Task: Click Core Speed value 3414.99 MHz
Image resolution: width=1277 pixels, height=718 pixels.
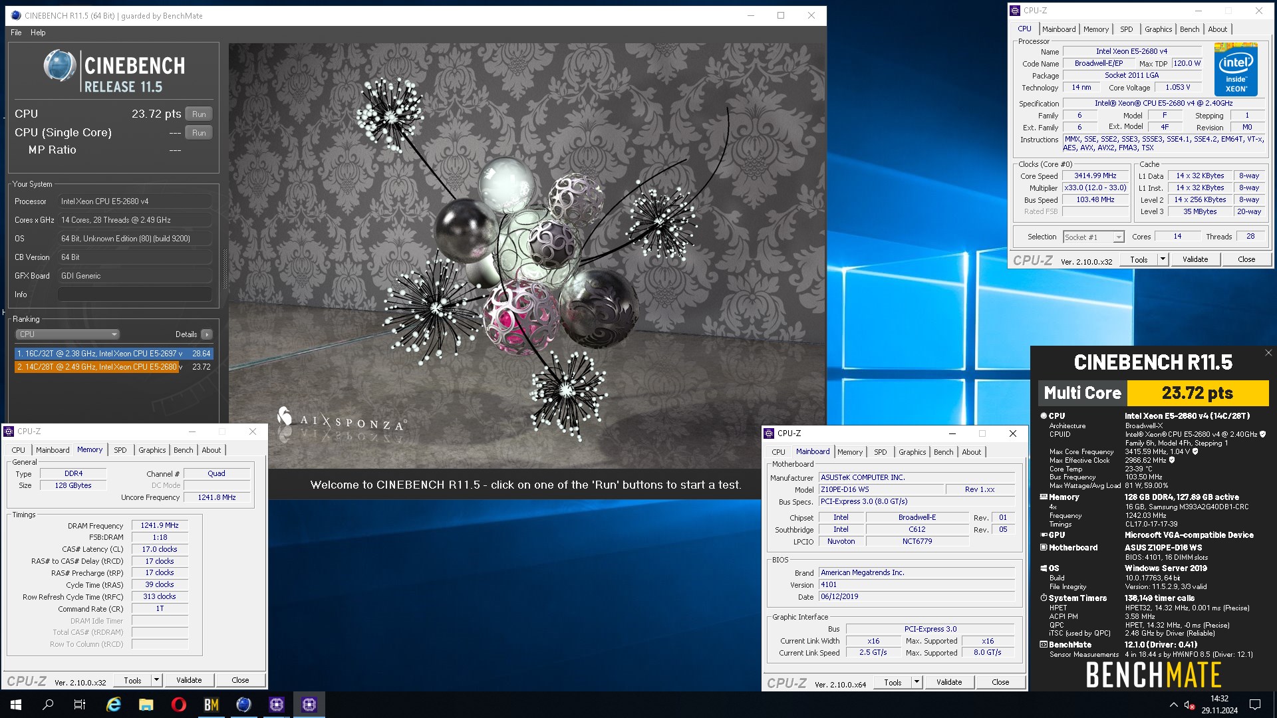Action: [1095, 176]
